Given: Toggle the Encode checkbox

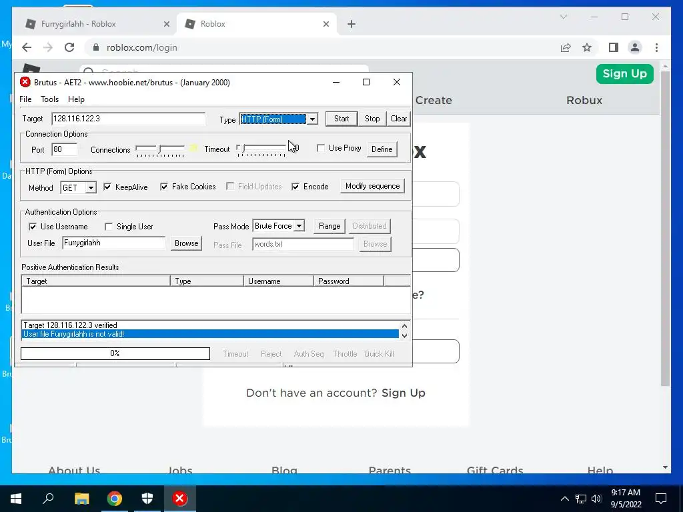Looking at the screenshot, I should point(295,187).
